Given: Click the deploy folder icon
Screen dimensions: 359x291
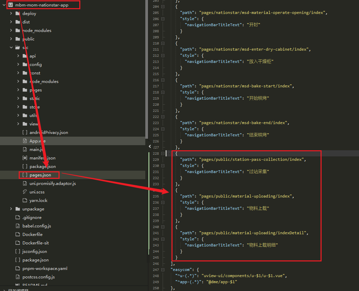Looking at the screenshot, I should 18,14.
